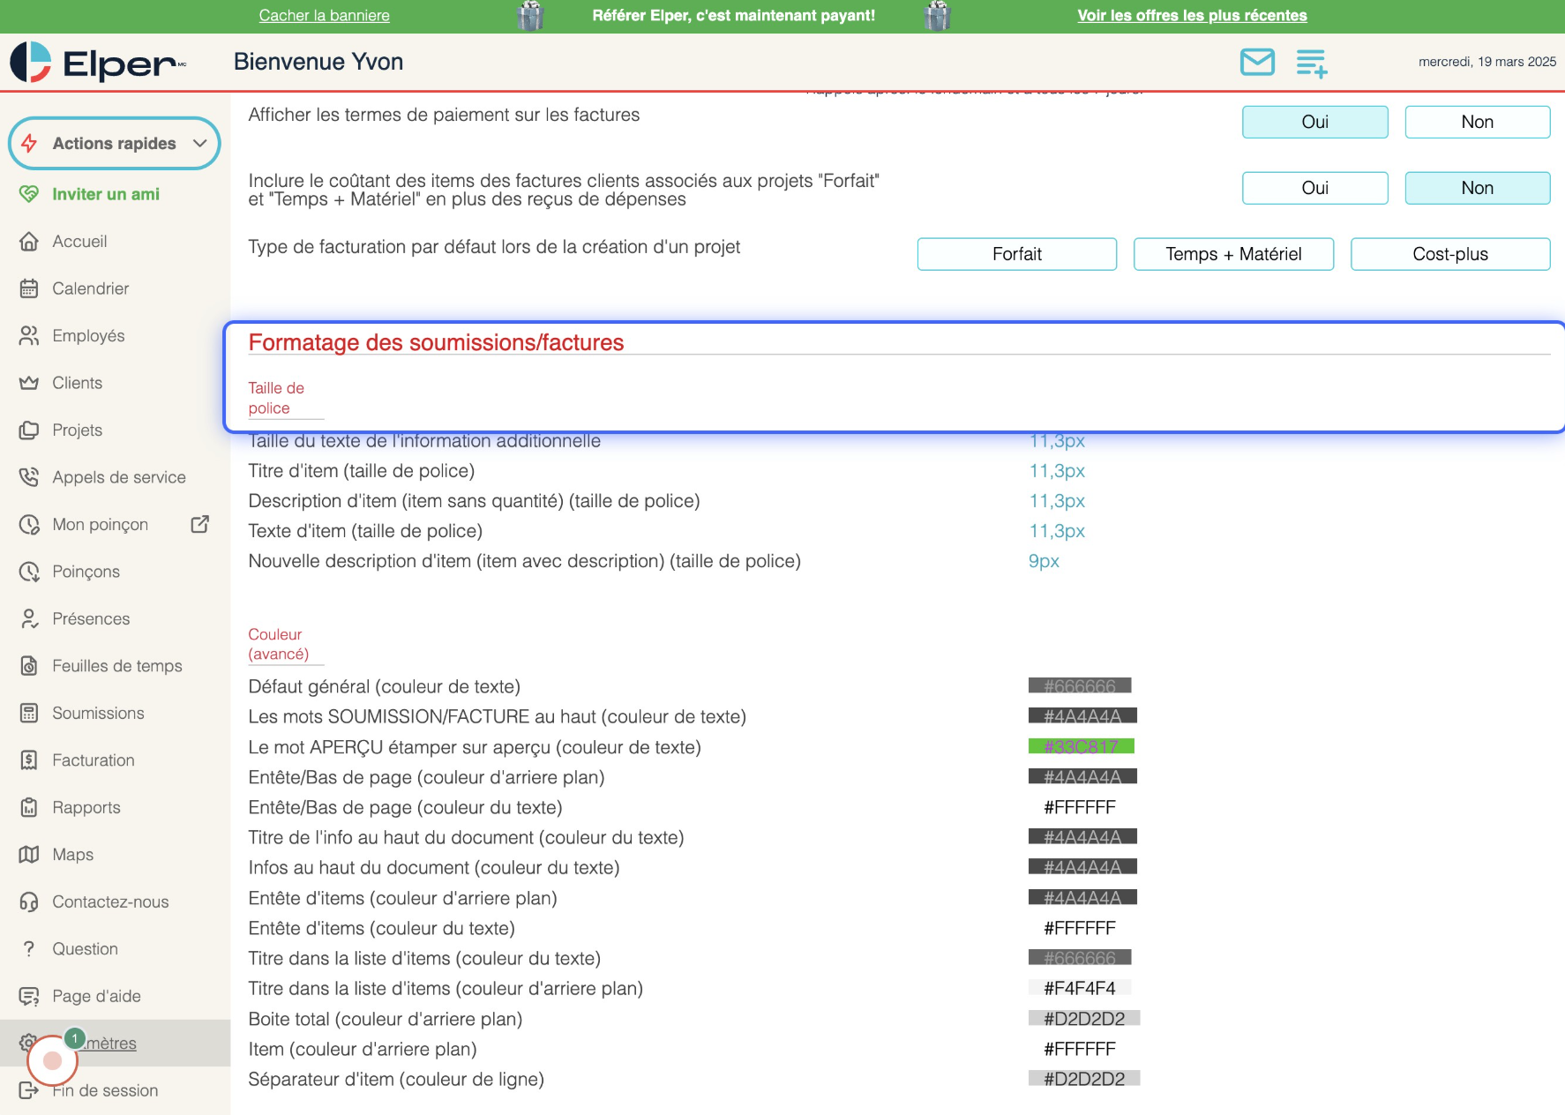Image resolution: width=1565 pixels, height=1115 pixels.
Task: Click the Feuilles de temps icon
Action: (29, 666)
